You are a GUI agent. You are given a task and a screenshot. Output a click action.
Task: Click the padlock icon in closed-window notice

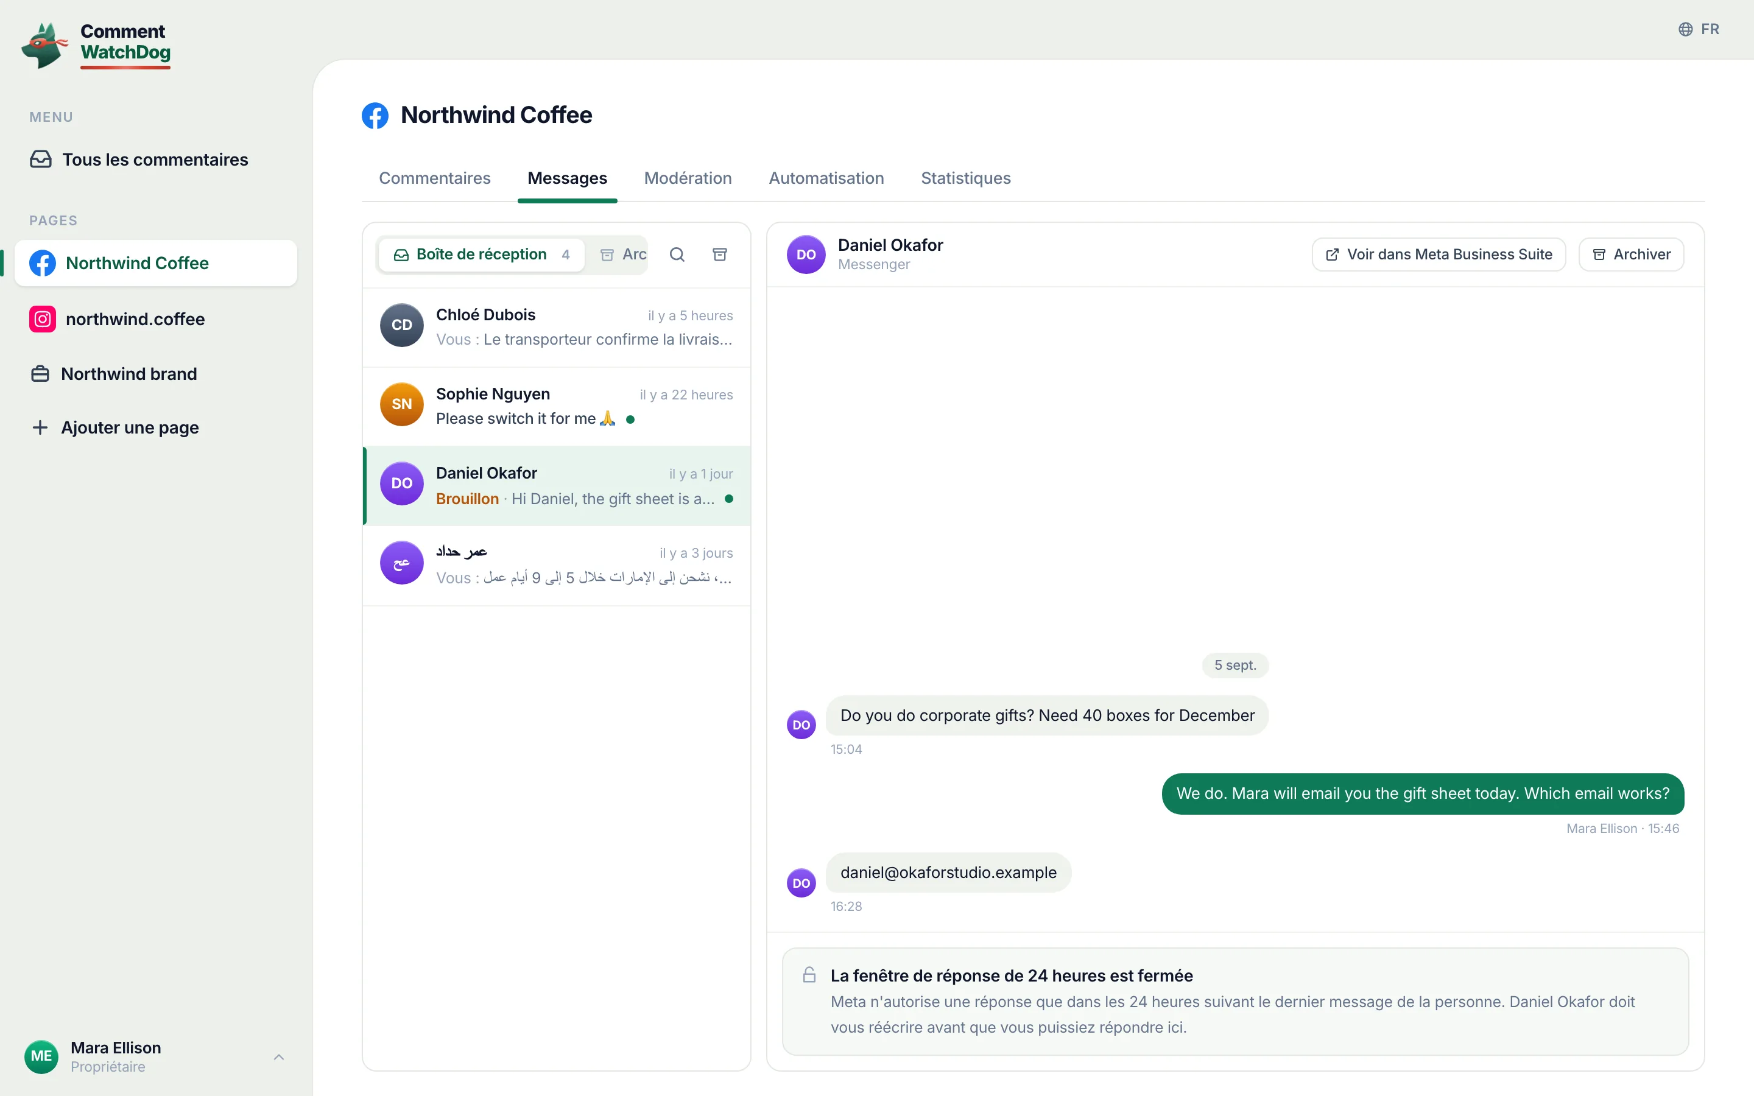pyautogui.click(x=809, y=975)
